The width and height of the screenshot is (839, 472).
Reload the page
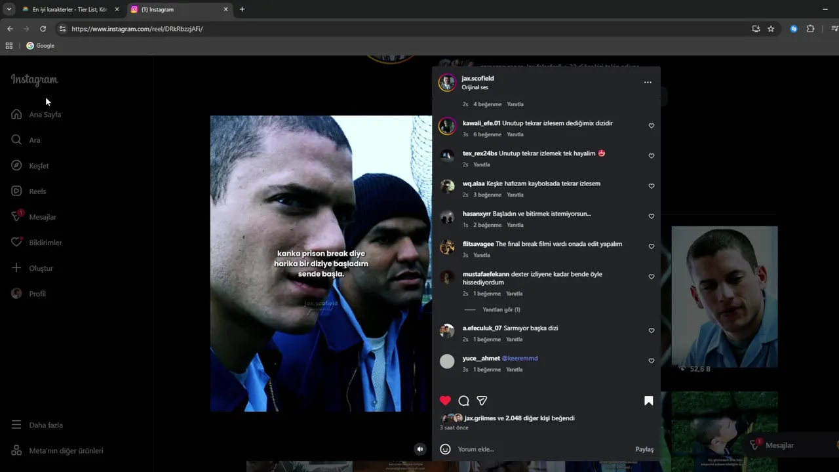(x=43, y=29)
